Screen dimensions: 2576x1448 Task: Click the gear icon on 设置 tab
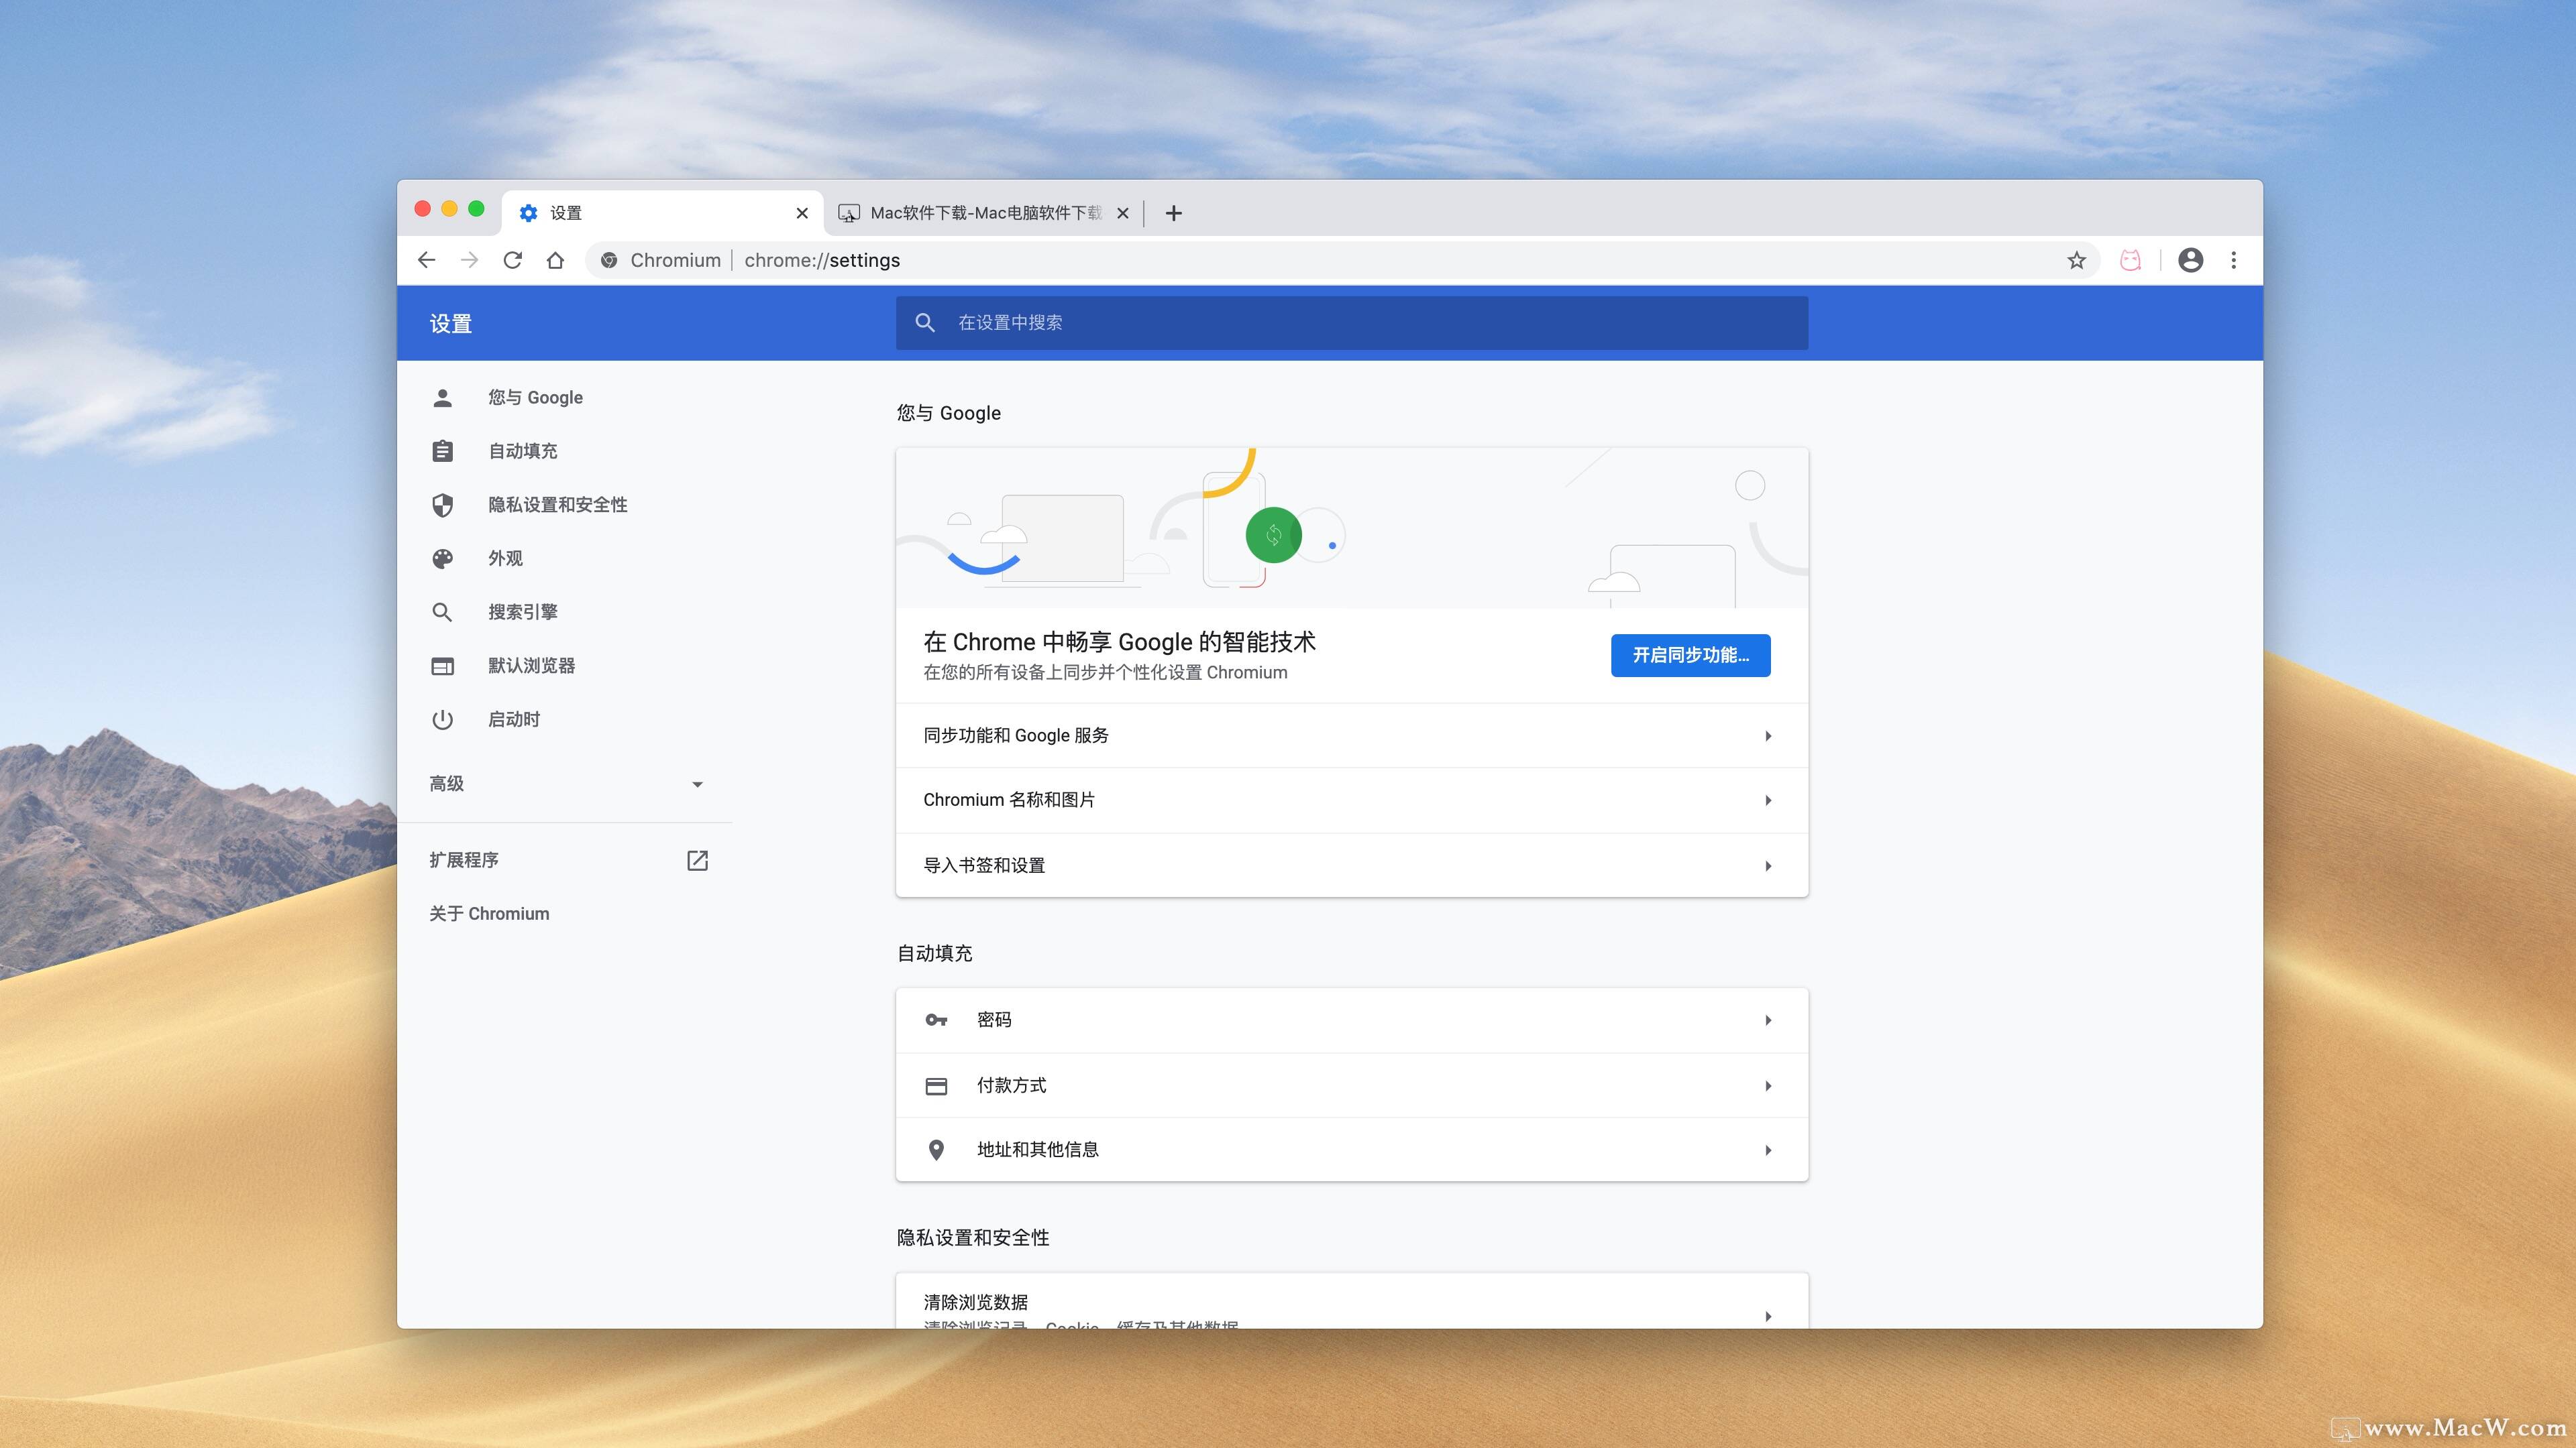[x=529, y=213]
